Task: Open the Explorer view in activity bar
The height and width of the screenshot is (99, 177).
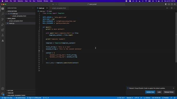Action: coord(2,9)
